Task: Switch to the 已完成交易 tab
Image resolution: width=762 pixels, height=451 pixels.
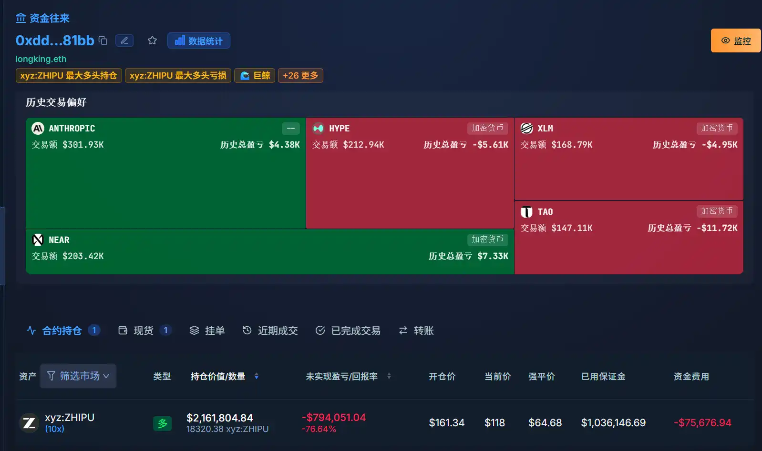Action: (x=348, y=331)
